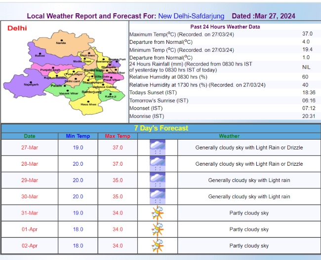
Task: Click the 31-Mar partly cloudy sun icon
Action: click(157, 213)
